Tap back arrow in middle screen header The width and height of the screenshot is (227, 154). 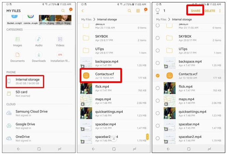click(83, 11)
